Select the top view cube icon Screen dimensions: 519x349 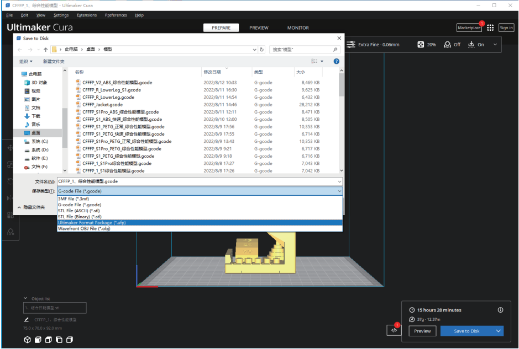(48, 340)
